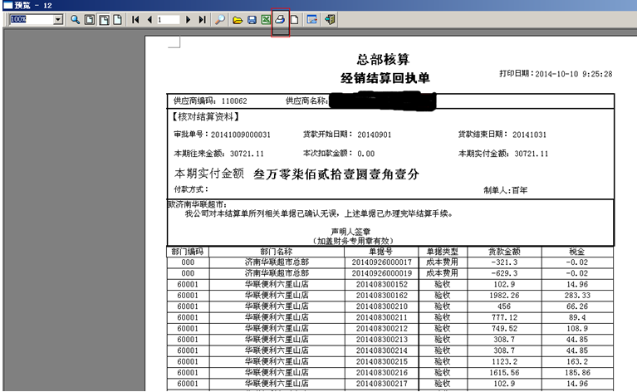Click the 声明人签章 text
The height and width of the screenshot is (392, 637).
coord(350,231)
